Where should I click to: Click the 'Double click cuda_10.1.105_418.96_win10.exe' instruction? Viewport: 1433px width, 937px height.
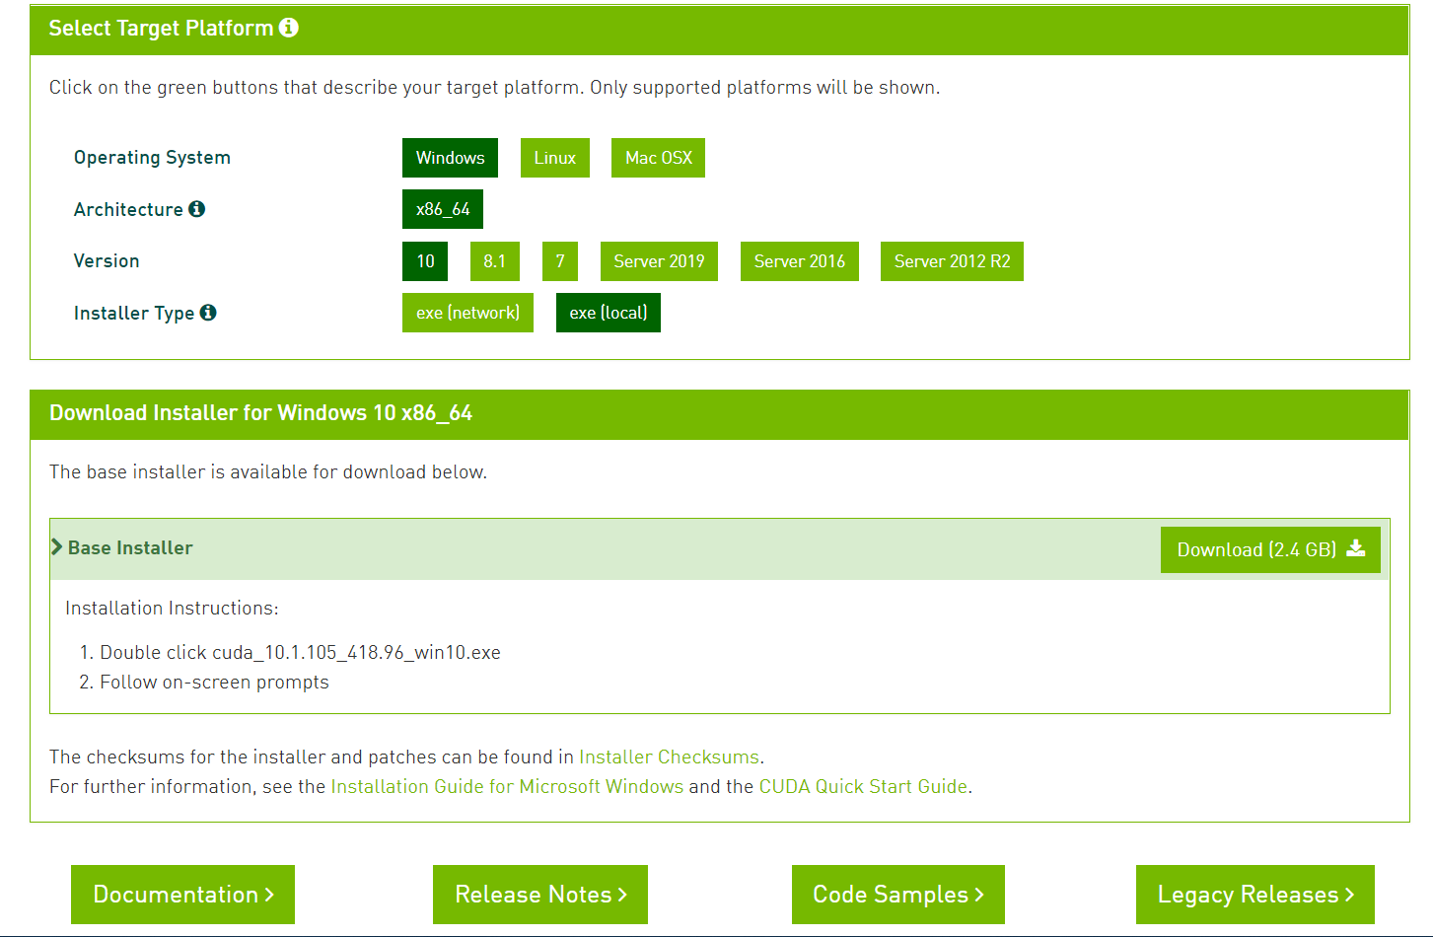(300, 652)
